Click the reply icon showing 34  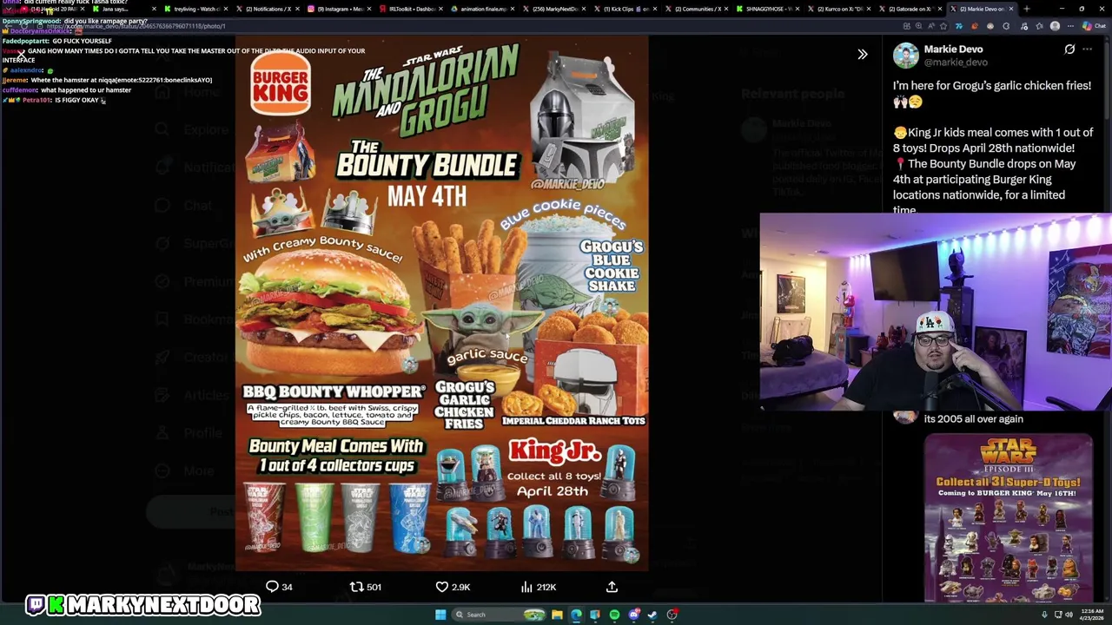coord(279,587)
